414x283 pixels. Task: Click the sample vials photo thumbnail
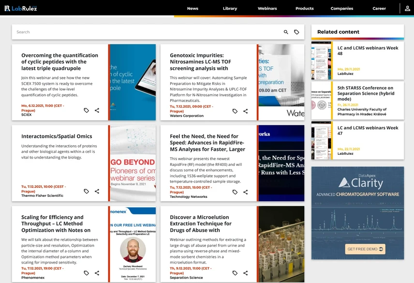click(281, 244)
